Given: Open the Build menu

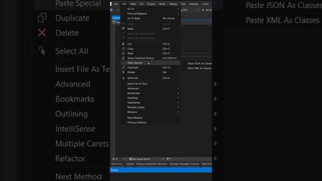Looking at the screenshot, I should [x=162, y=4].
